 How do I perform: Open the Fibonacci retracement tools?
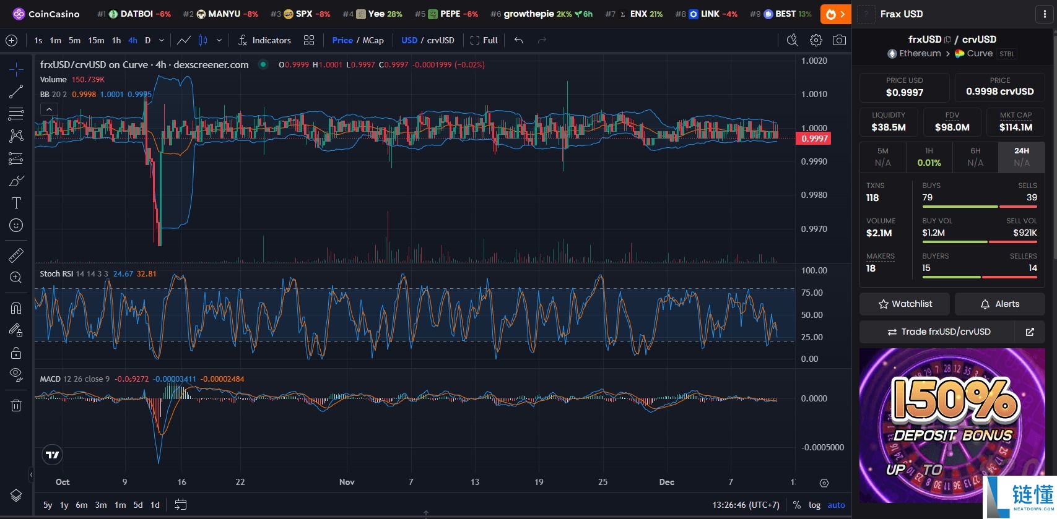point(16,114)
